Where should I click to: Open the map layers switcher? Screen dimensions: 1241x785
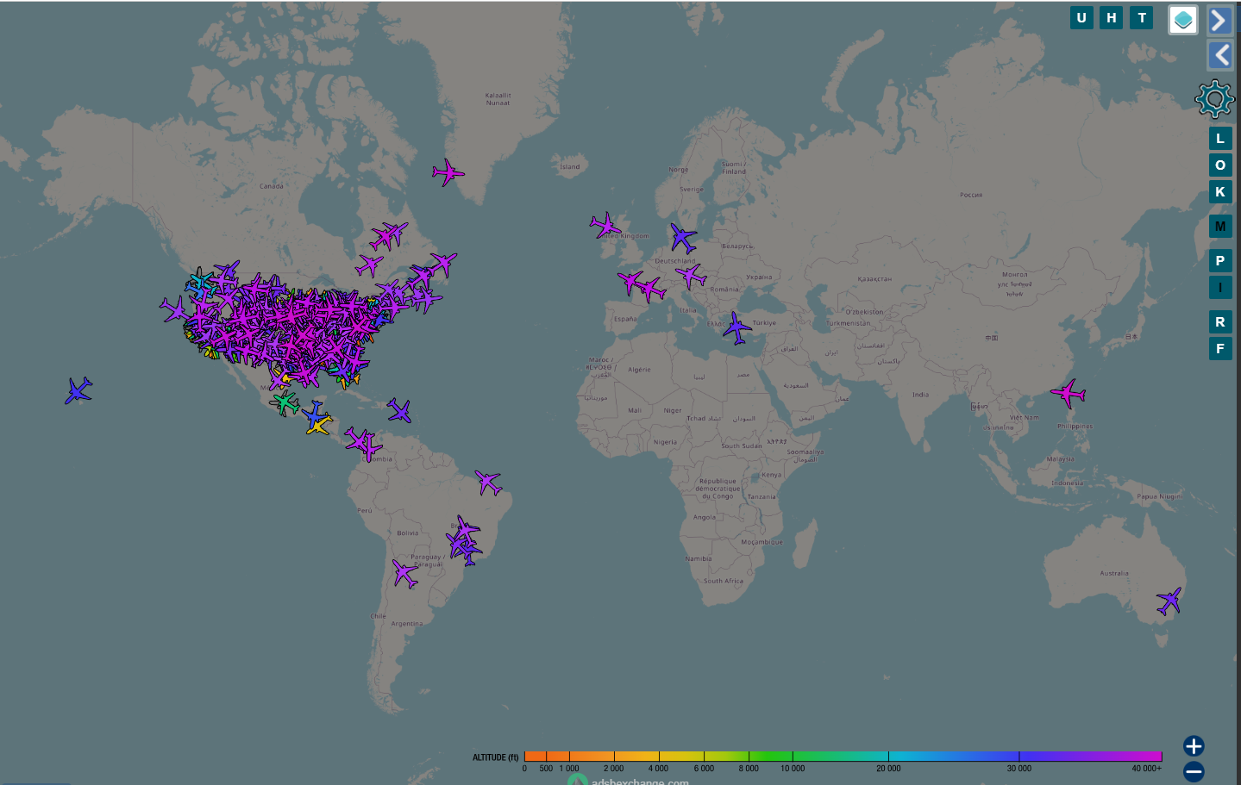point(1183,20)
